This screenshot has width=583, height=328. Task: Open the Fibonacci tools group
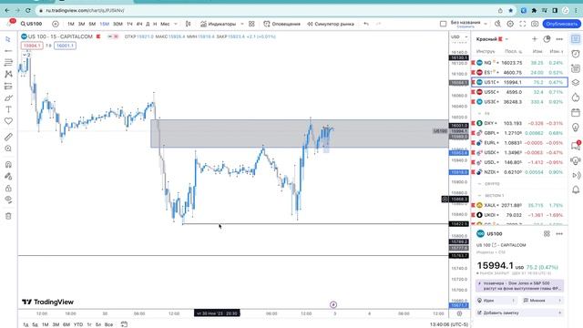click(x=8, y=63)
